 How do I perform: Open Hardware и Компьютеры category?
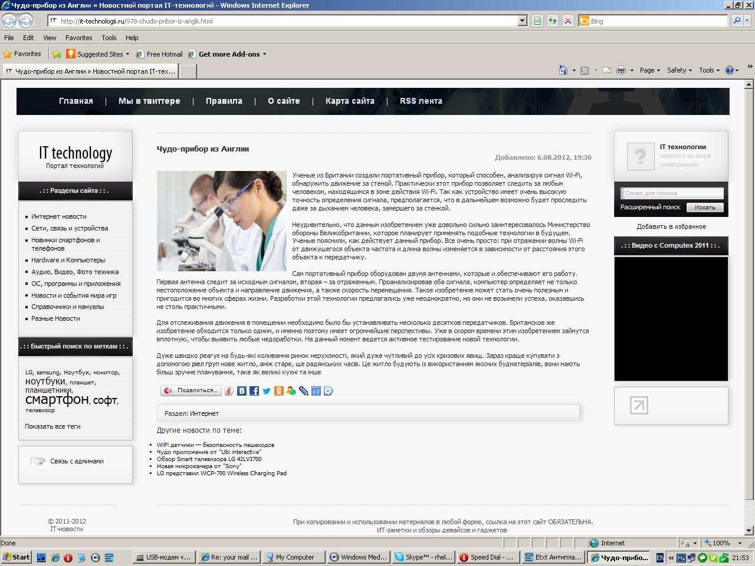coord(68,260)
